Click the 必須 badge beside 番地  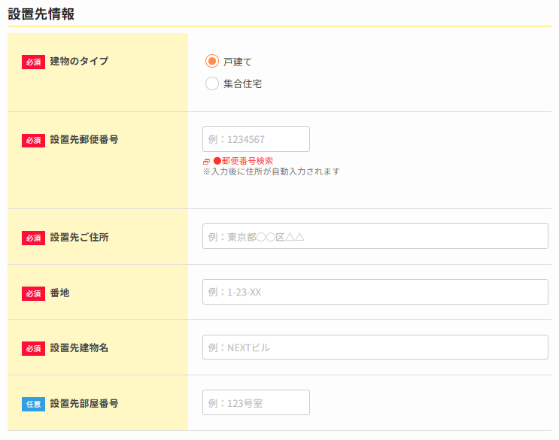pos(34,293)
